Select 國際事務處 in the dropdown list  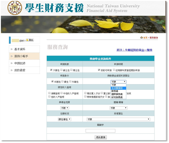tap(118, 94)
